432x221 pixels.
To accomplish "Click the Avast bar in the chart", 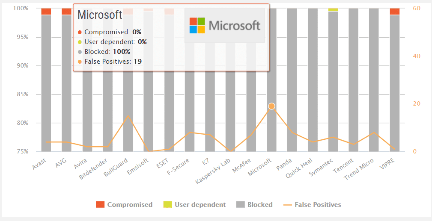I will pyautogui.click(x=46, y=85).
